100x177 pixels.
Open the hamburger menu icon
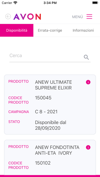tap(89, 17)
